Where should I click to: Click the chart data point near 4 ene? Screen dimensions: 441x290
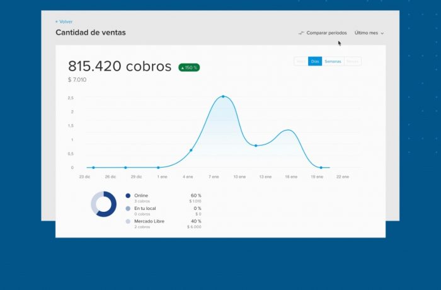point(191,150)
